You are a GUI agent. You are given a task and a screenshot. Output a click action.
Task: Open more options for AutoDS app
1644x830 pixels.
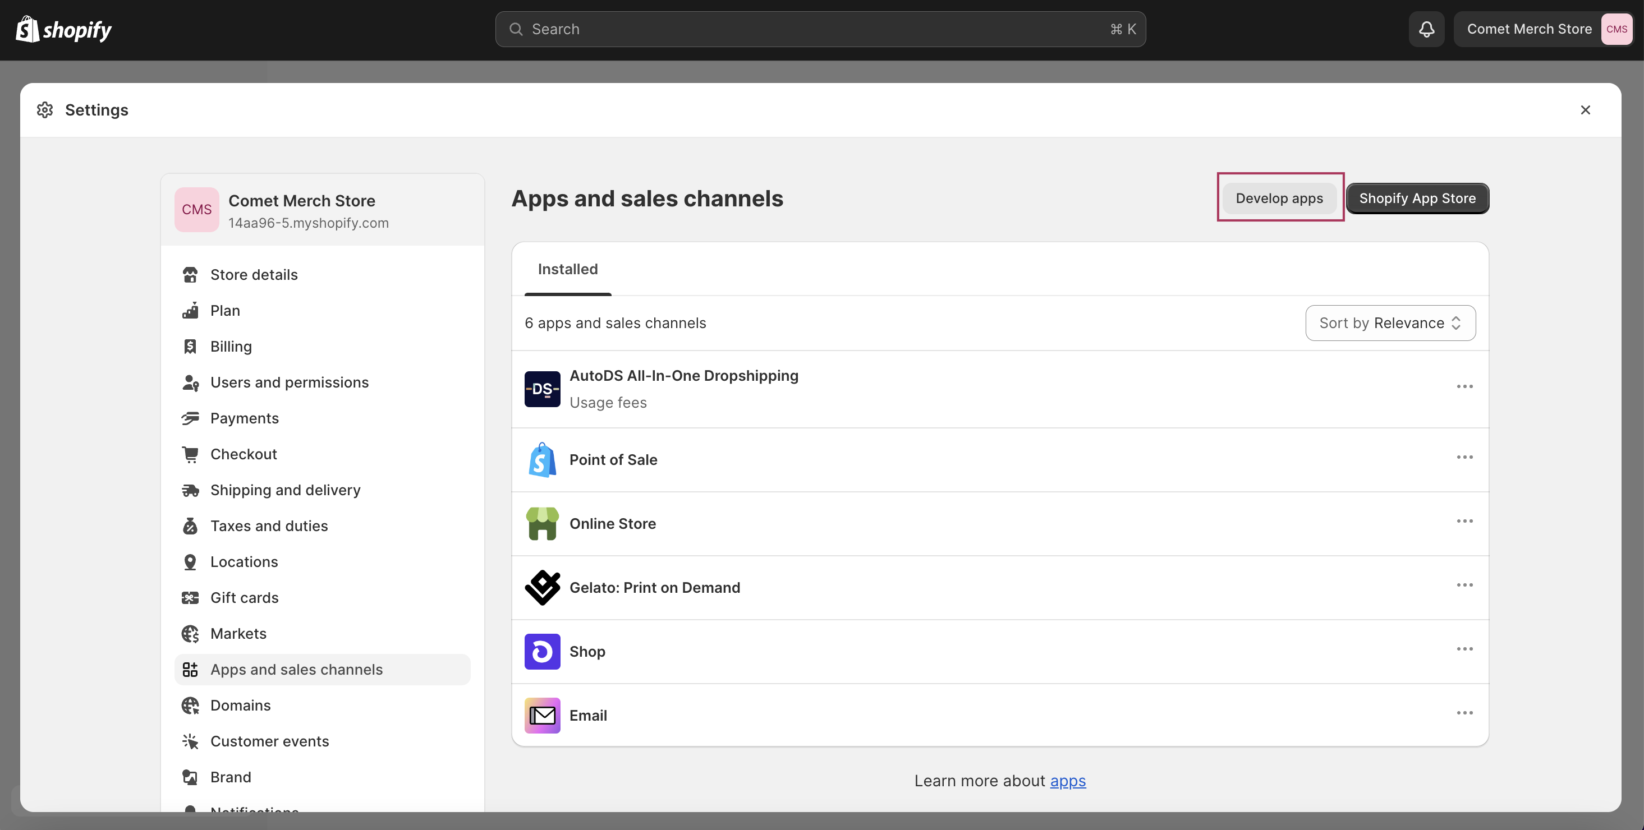coord(1464,386)
